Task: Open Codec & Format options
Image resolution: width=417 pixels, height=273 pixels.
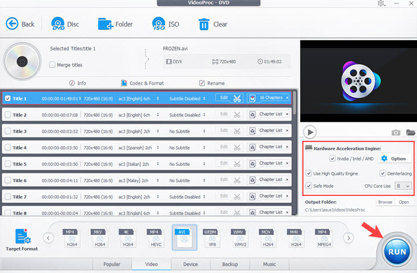Action: coord(142,83)
